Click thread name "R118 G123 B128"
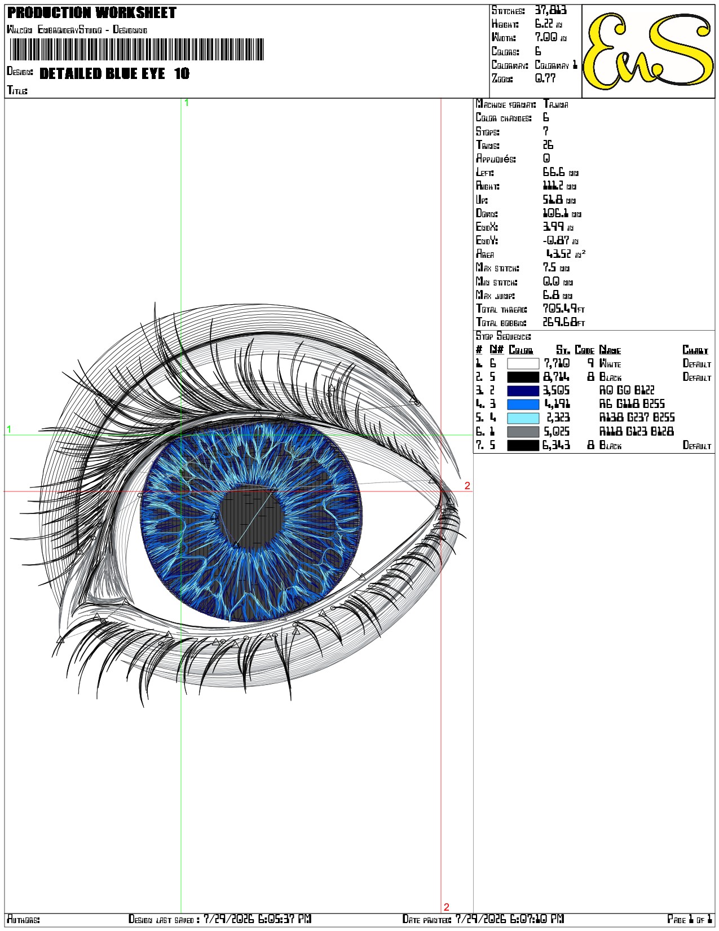This screenshot has width=719, height=931. tap(636, 432)
